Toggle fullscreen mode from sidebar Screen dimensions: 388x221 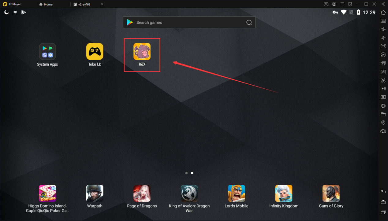tap(383, 46)
